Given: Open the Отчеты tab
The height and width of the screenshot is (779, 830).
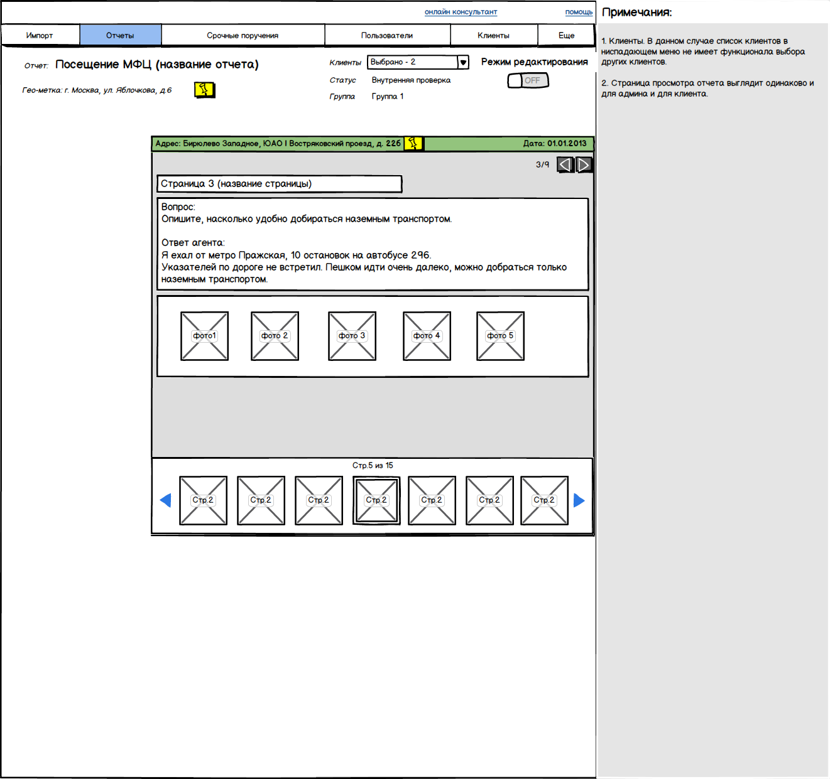Looking at the screenshot, I should tap(120, 35).
